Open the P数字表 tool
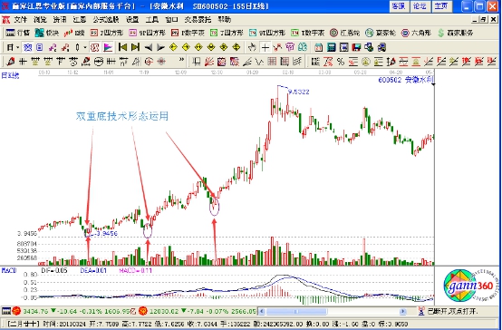This screenshot has width=502, height=330. [x=188, y=33]
